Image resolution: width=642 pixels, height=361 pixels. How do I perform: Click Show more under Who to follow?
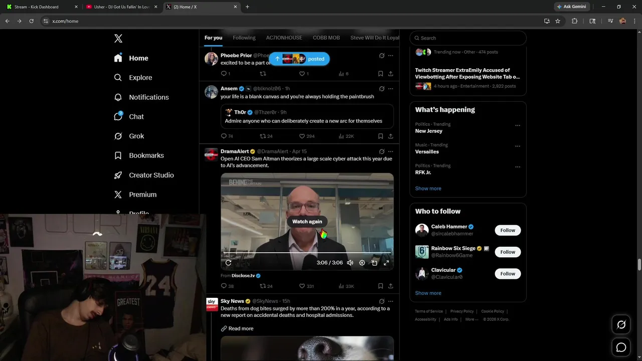coord(428,293)
